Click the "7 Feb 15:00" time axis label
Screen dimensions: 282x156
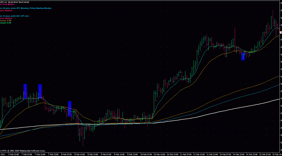40,154
